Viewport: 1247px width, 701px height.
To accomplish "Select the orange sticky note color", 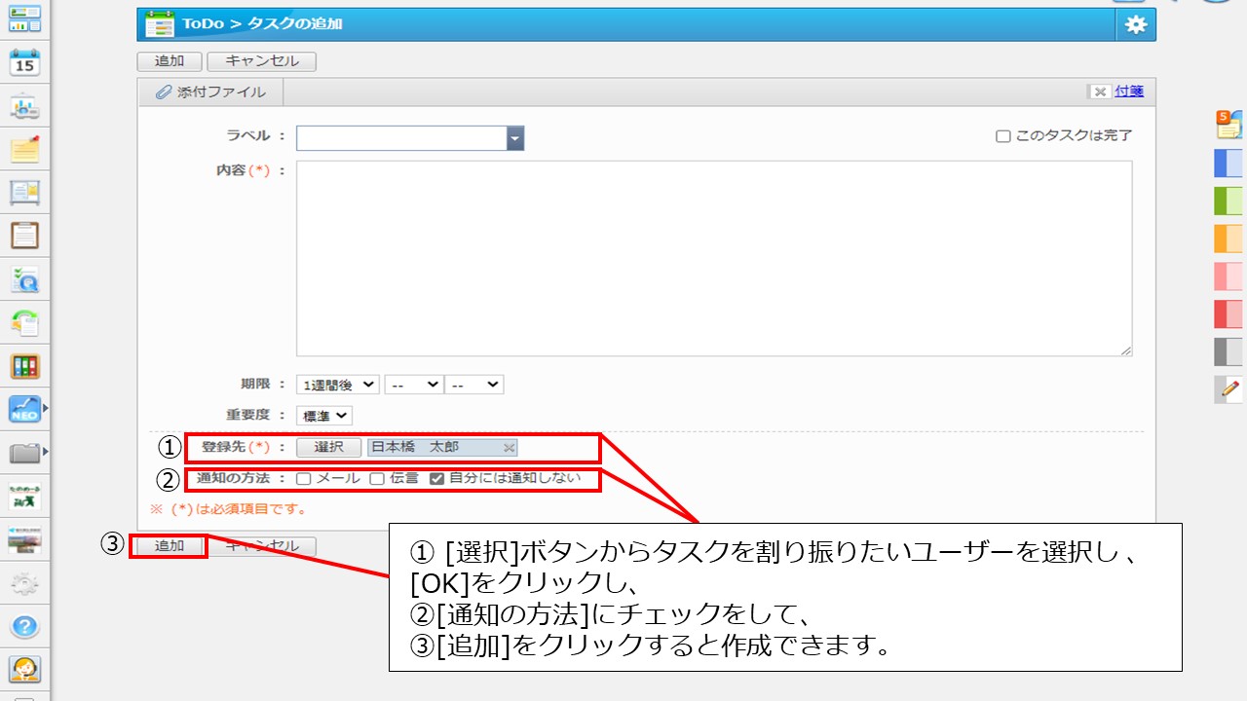I will [x=1228, y=239].
